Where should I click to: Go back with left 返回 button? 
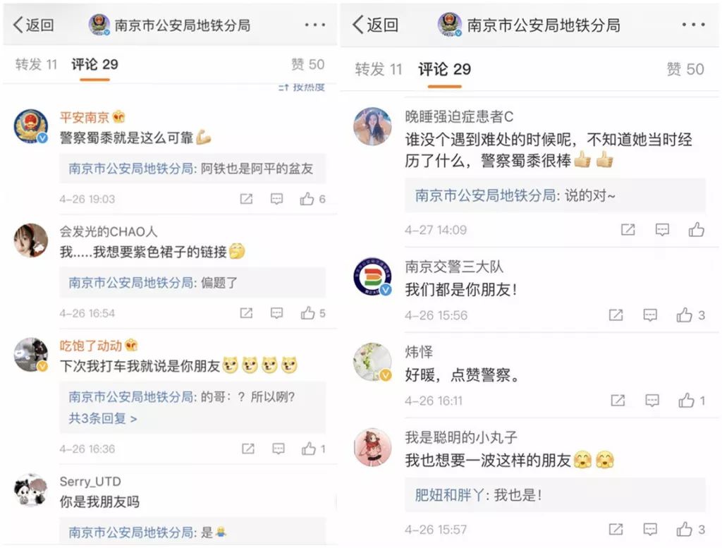(33, 25)
